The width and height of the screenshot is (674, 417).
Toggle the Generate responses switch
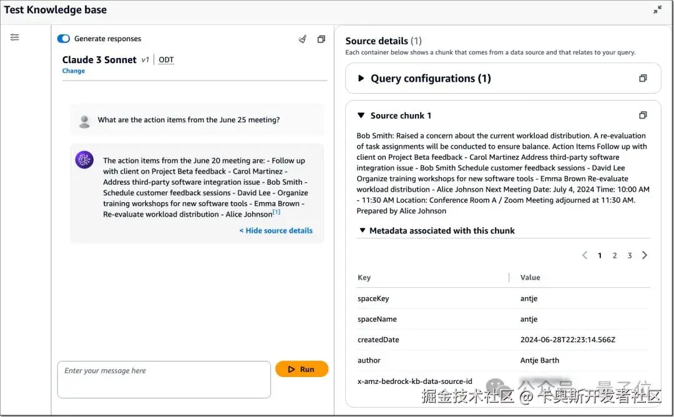[x=64, y=39]
